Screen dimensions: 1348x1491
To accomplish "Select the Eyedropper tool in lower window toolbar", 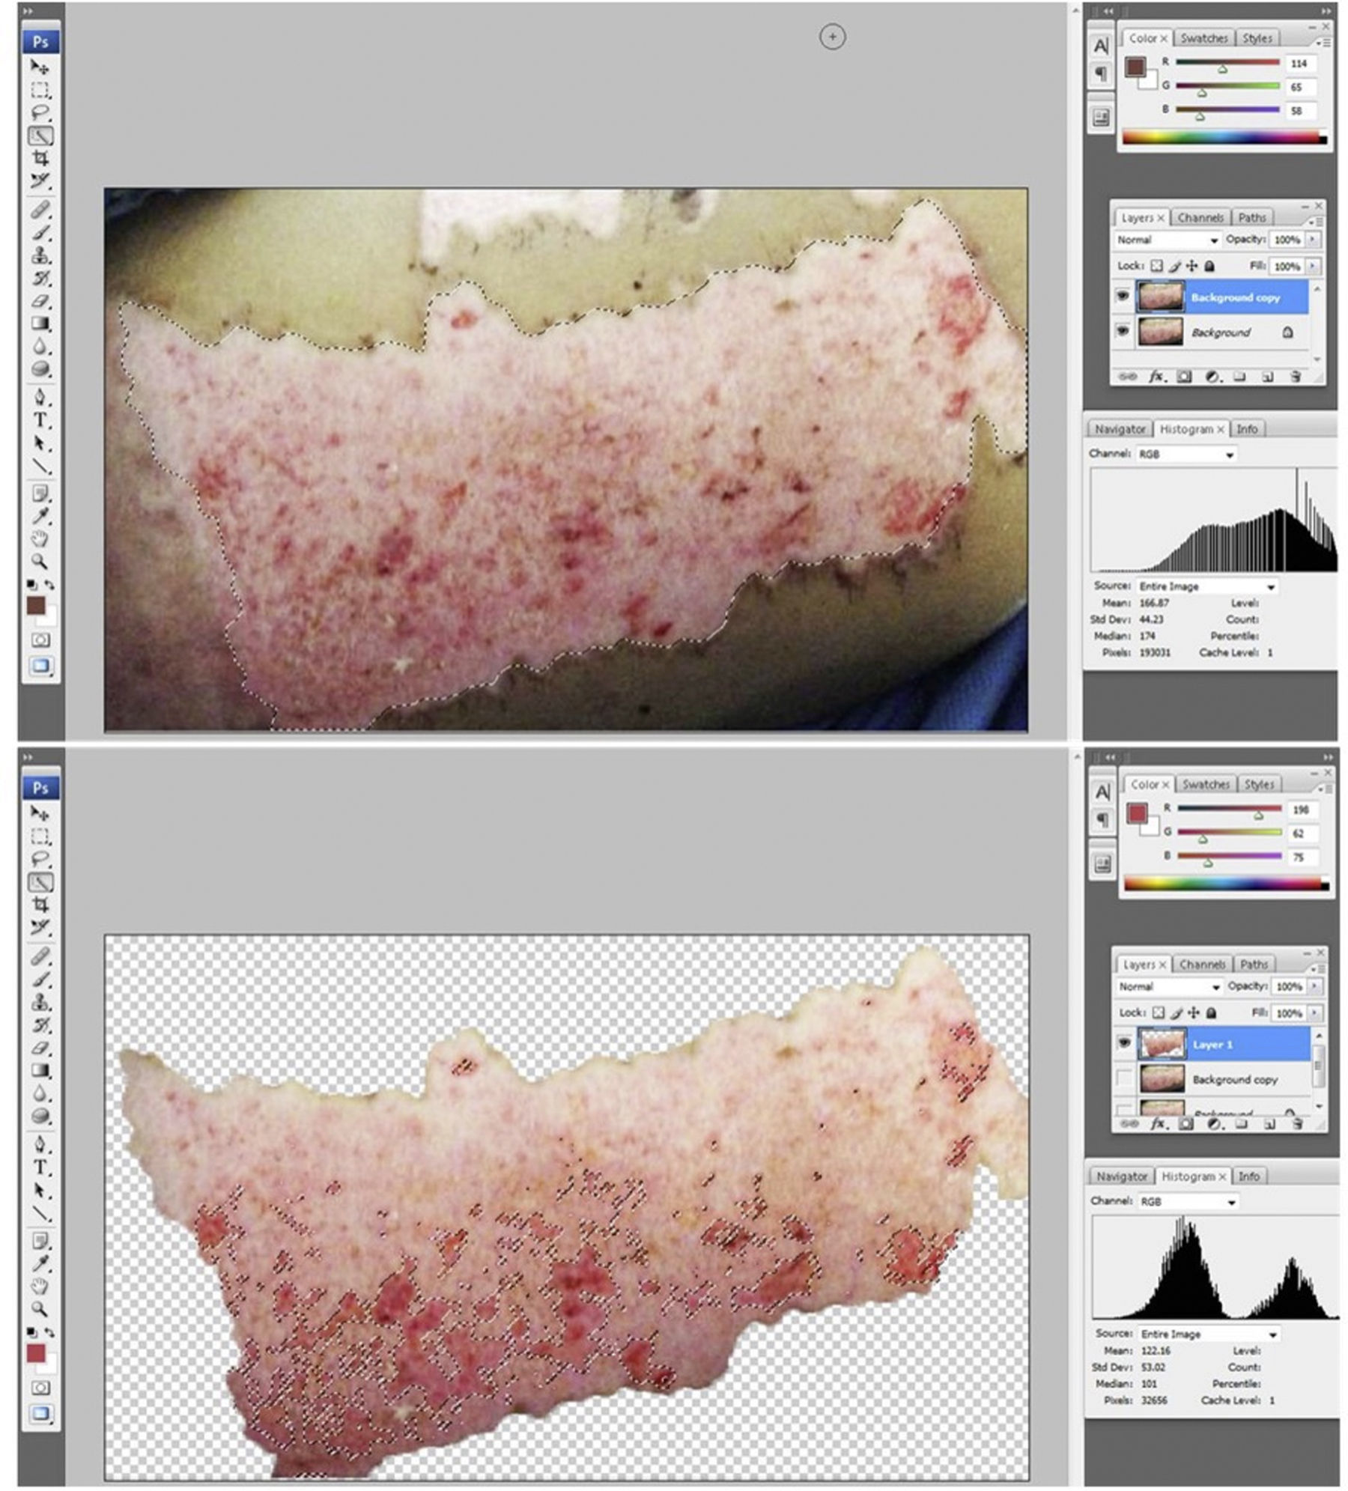I will [x=40, y=1263].
